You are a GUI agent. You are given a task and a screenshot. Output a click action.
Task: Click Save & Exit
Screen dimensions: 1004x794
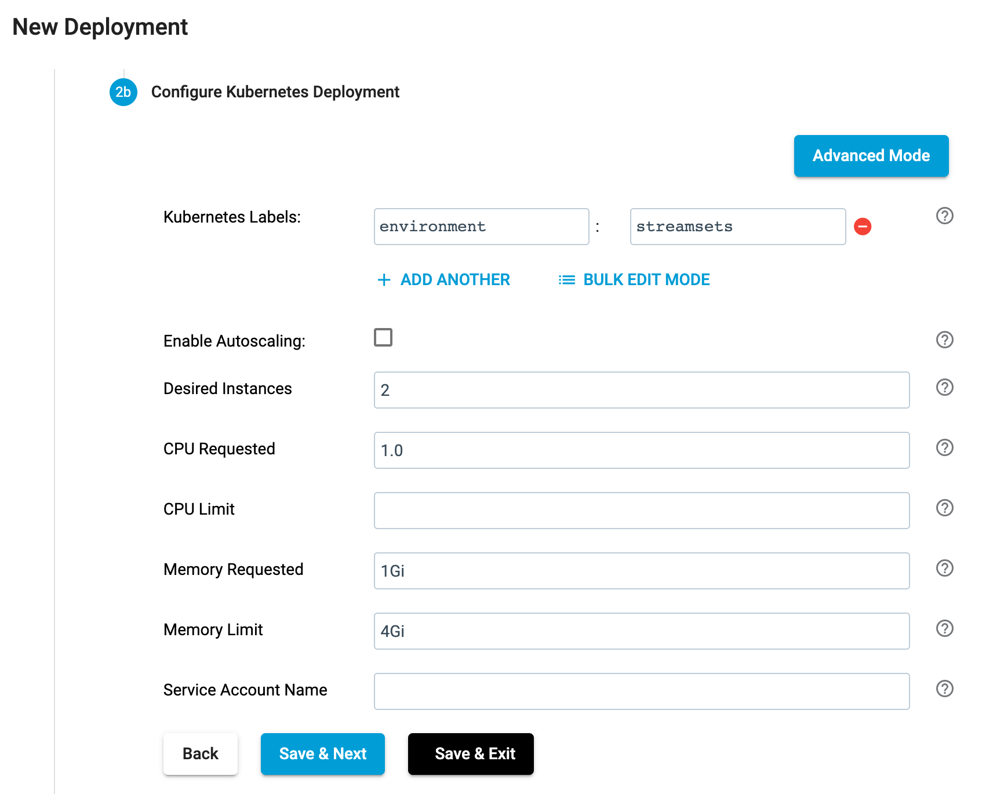click(471, 754)
